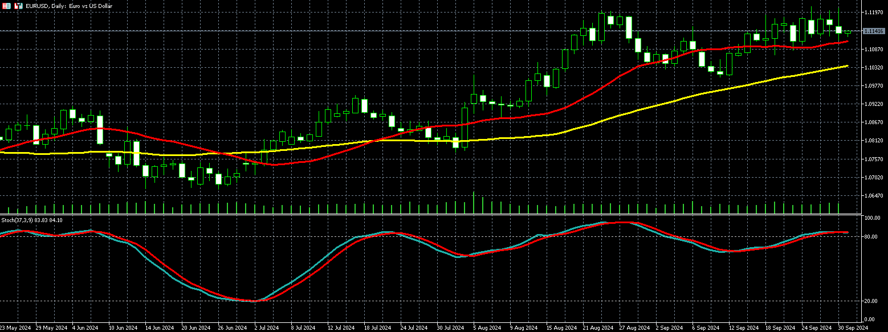Click the 27 Aug 2024 date label
The width and height of the screenshot is (888, 332).
pyautogui.click(x=633, y=328)
